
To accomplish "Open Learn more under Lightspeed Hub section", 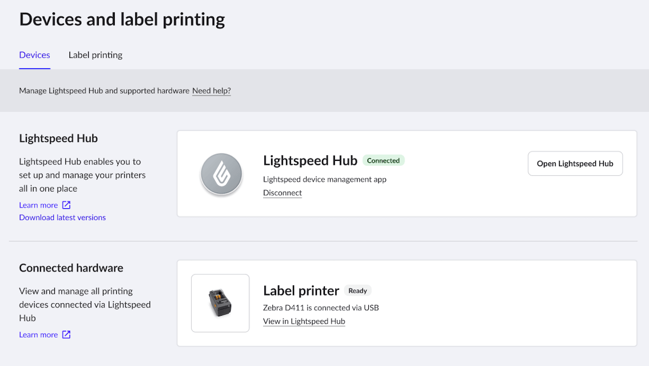I will point(38,205).
